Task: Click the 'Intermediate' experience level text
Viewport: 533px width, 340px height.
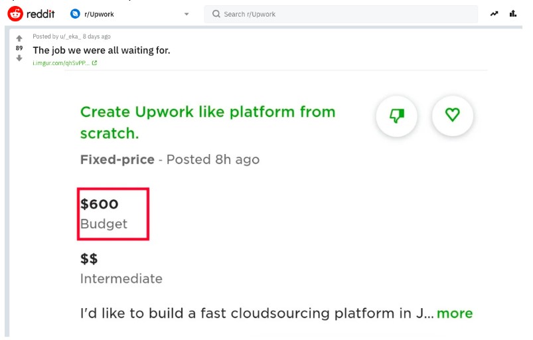Action: point(121,279)
